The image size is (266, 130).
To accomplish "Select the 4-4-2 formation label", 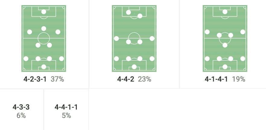I will click(126, 79).
